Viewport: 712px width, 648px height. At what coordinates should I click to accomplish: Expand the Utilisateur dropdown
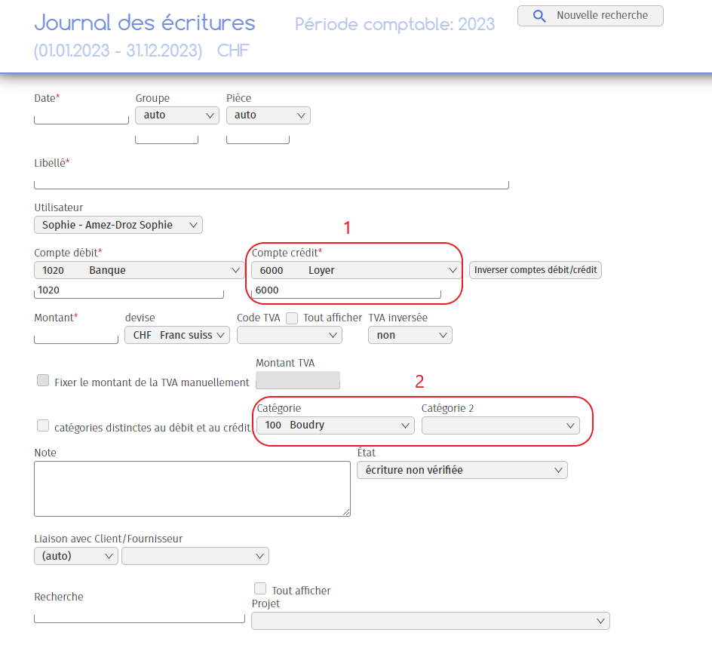click(118, 225)
